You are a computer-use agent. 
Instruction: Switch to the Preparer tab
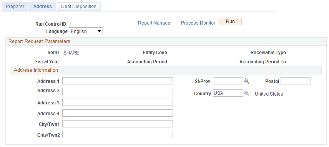(x=15, y=6)
